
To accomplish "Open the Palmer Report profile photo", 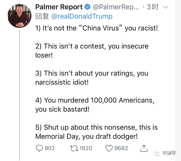I will point(20,16).
